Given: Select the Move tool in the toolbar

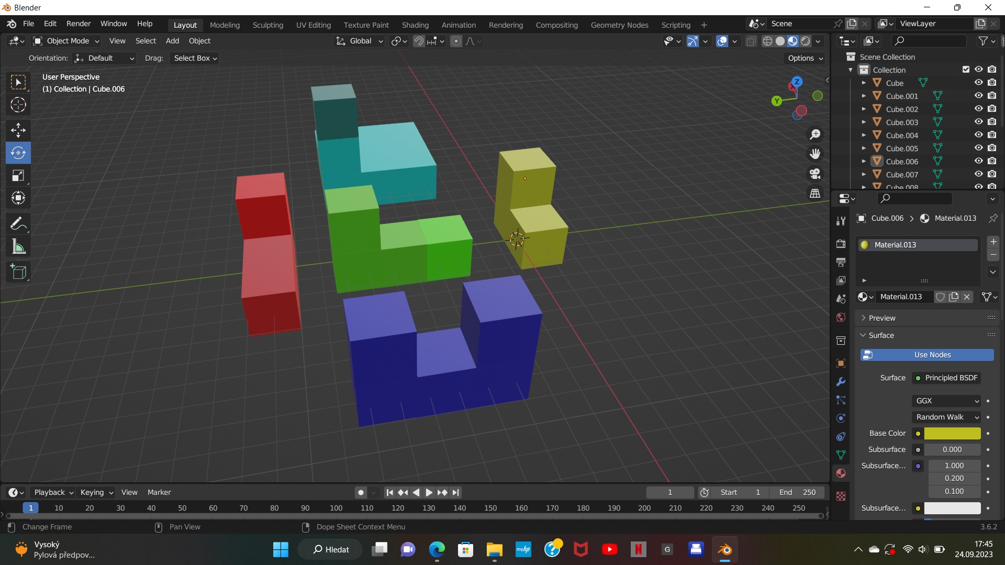Looking at the screenshot, I should click(18, 130).
